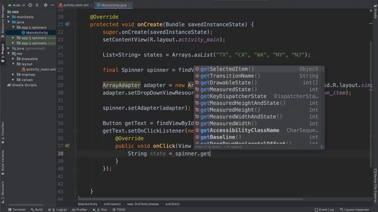Open the Android project view dropdown

pos(17,5)
